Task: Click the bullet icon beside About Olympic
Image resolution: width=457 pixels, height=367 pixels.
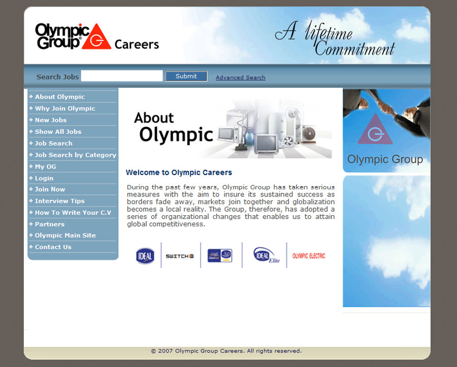Action: [x=31, y=96]
